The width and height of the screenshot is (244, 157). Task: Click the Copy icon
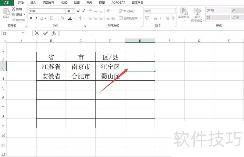coord(13,14)
